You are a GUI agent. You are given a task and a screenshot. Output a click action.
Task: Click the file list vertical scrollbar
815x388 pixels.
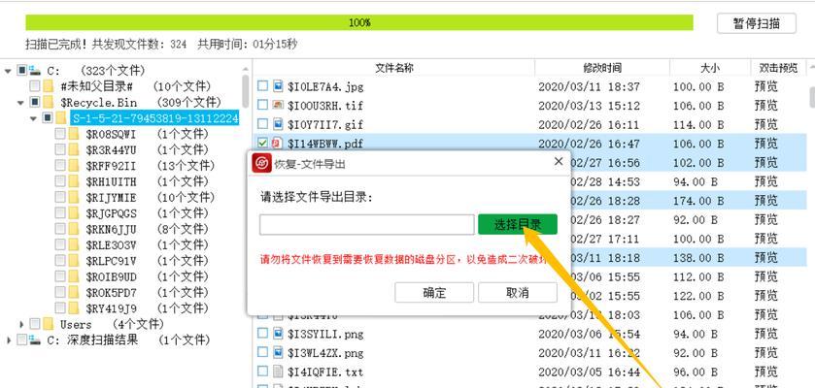click(811, 96)
